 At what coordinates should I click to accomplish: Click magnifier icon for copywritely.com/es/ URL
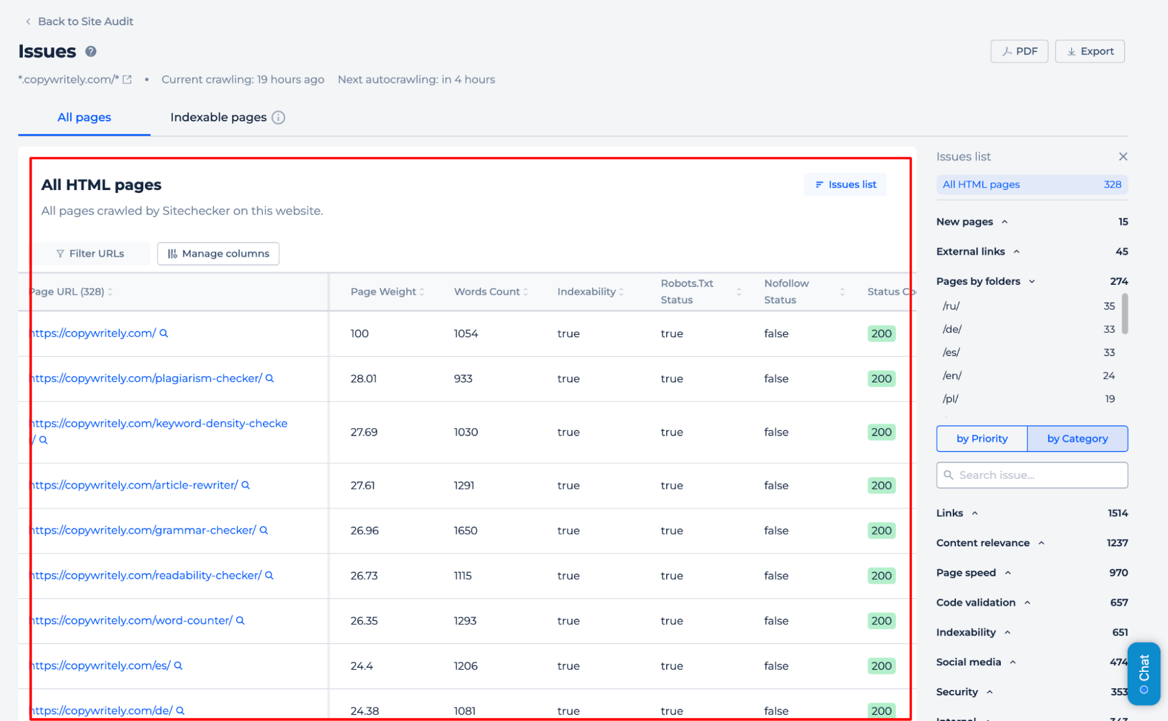(x=178, y=665)
